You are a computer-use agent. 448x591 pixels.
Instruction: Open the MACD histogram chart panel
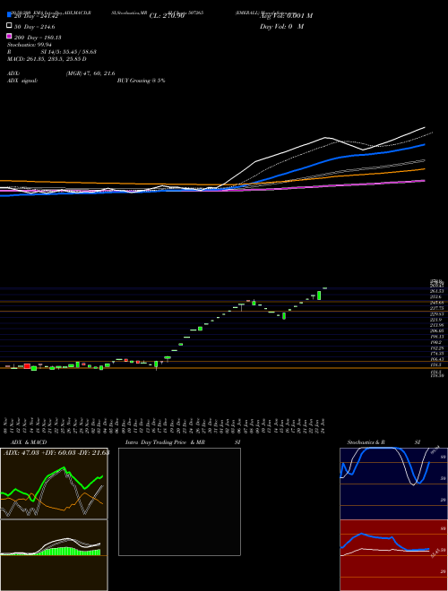[54, 555]
